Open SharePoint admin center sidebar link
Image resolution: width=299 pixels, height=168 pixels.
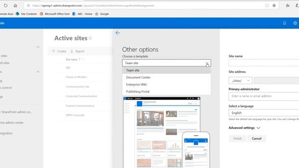click(x=16, y=112)
